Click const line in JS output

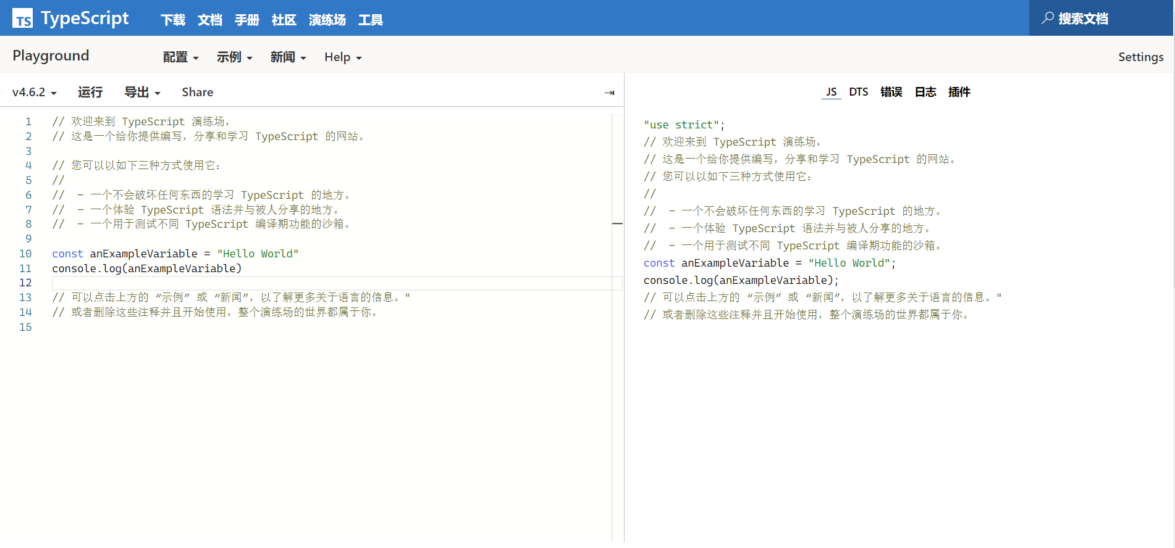[770, 263]
